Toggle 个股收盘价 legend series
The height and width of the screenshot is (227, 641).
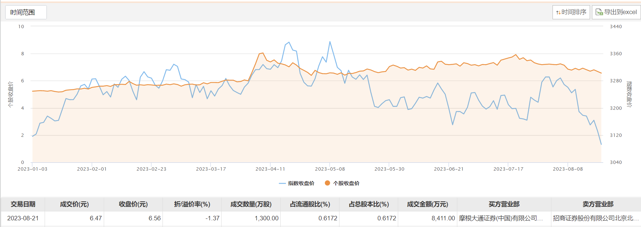[x=342, y=183]
